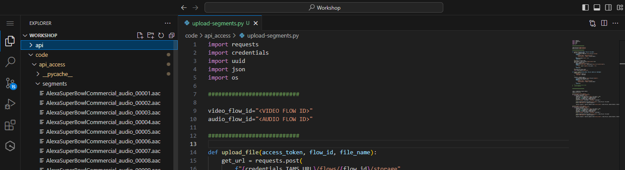Screen dimensions: 625x170
Task: Close the upload-segments.py tab
Action: point(256,23)
